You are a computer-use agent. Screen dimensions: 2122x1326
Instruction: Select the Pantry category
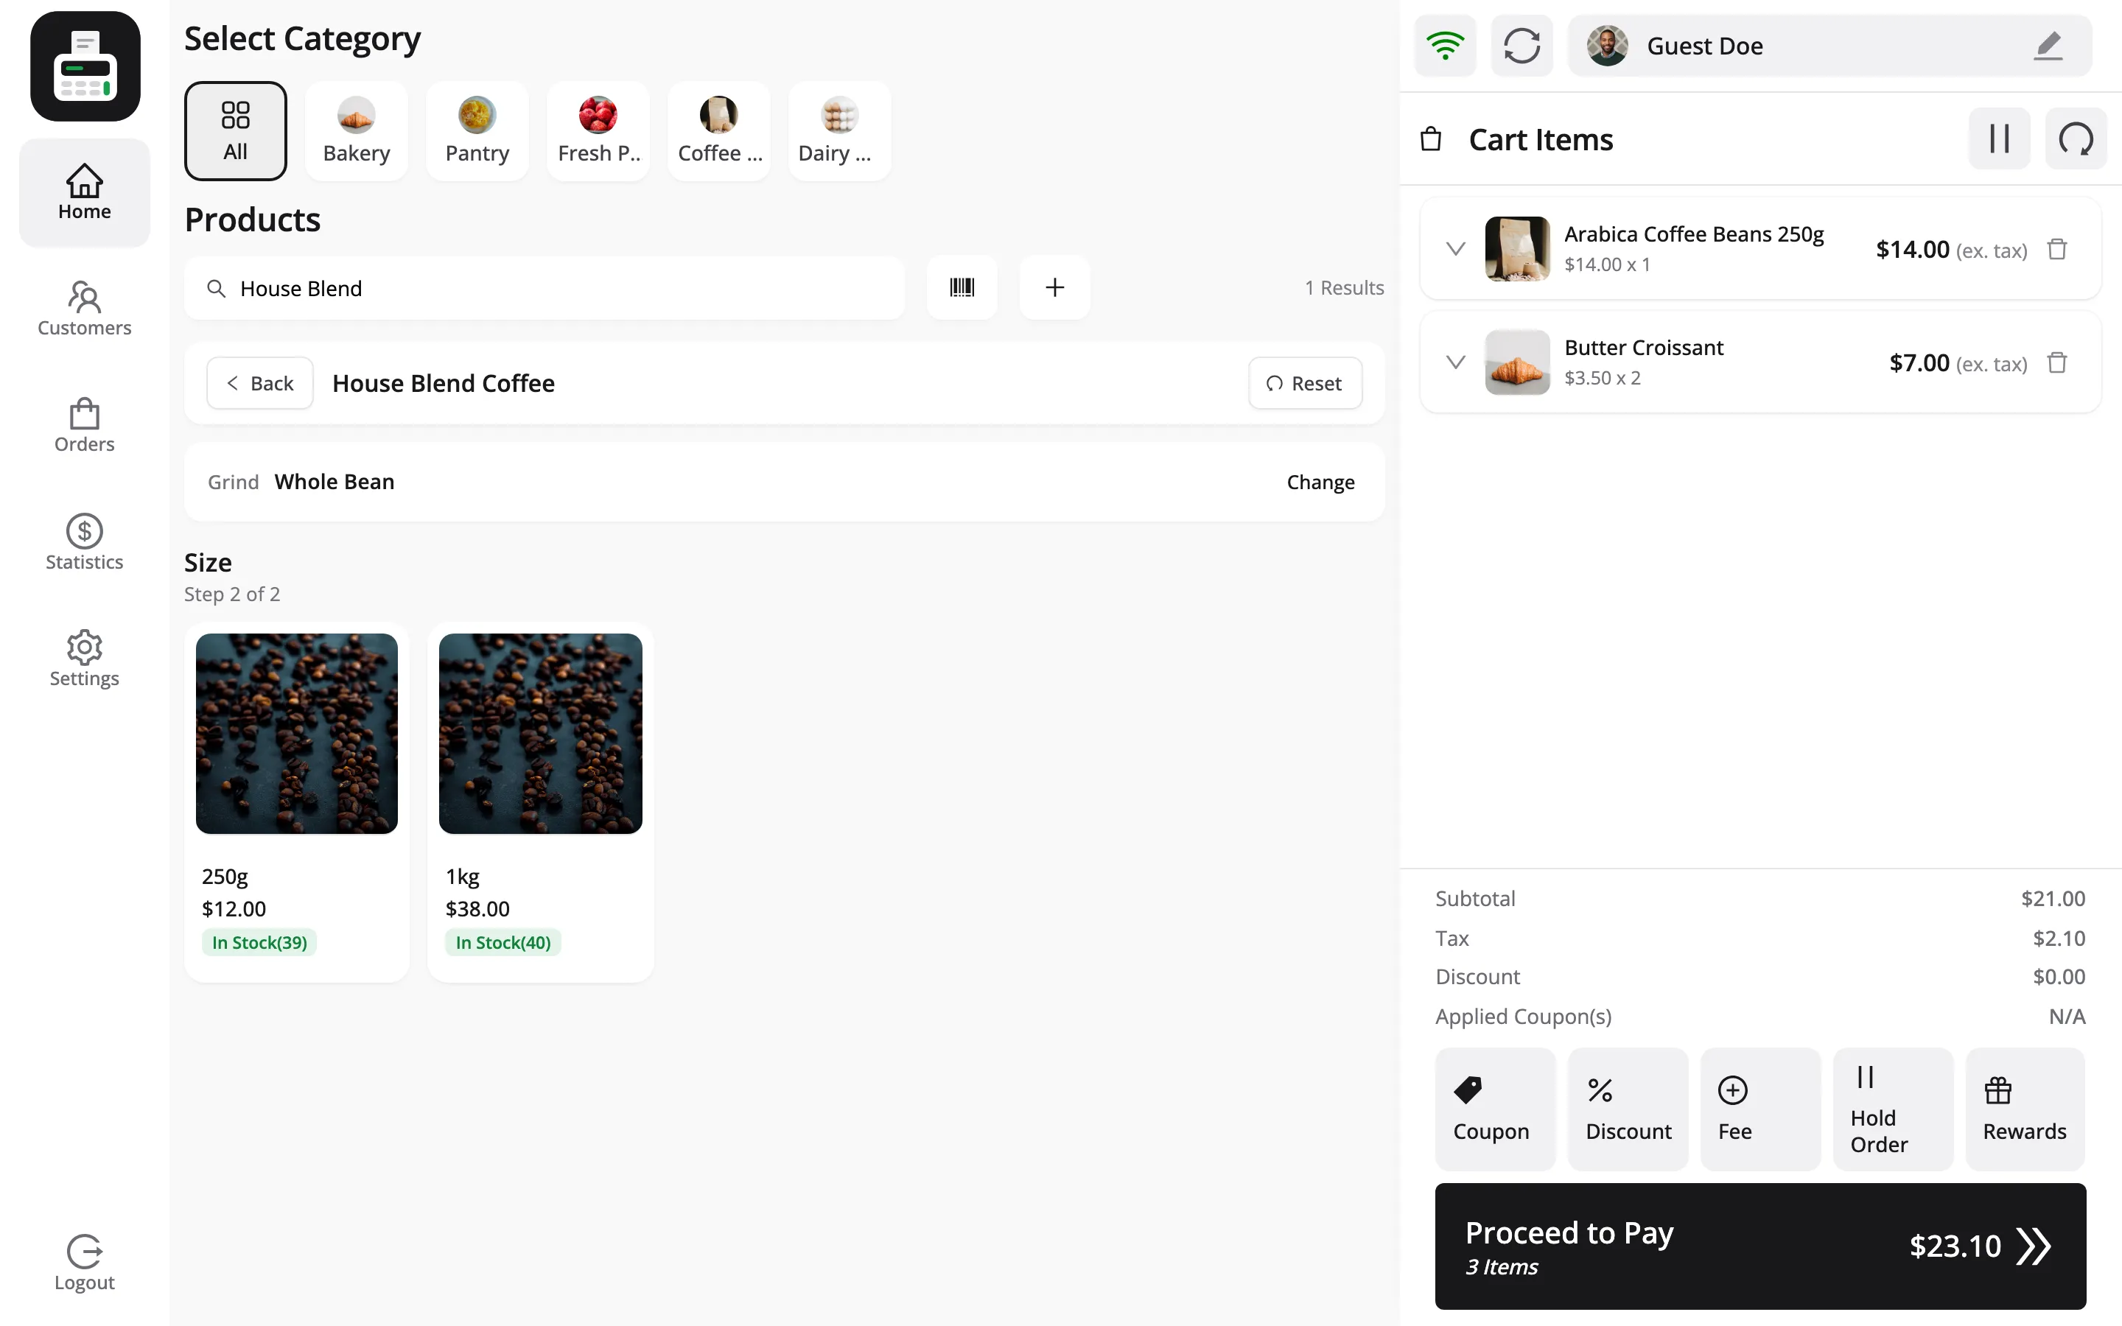coord(477,132)
